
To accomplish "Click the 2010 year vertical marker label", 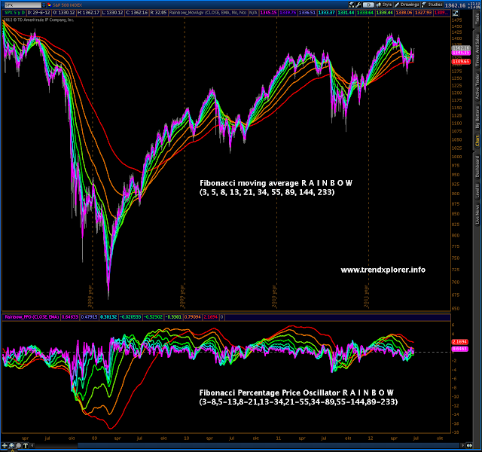I will (274, 296).
